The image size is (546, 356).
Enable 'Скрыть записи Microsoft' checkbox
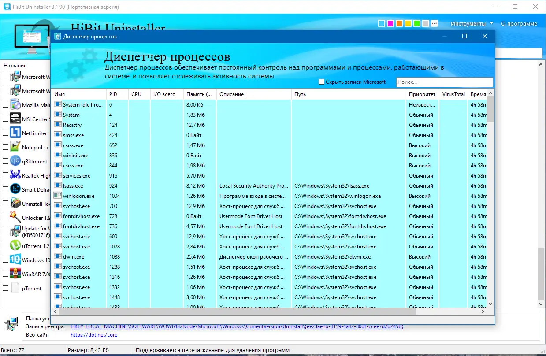pos(321,82)
